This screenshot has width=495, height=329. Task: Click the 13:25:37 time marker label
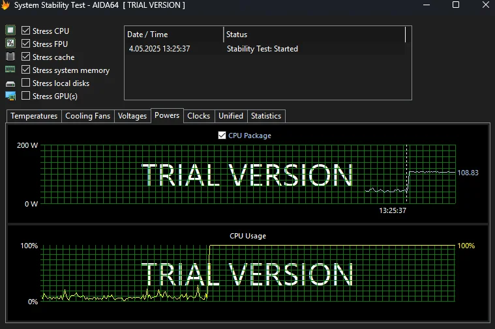tap(393, 210)
